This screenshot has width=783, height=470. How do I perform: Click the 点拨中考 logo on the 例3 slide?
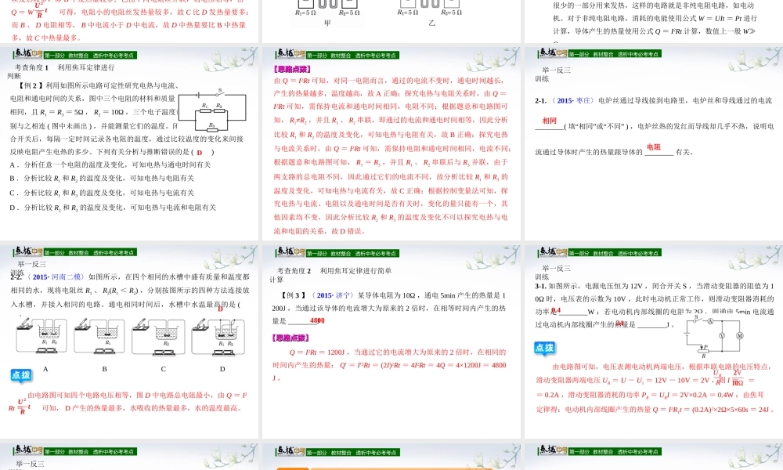(x=290, y=251)
